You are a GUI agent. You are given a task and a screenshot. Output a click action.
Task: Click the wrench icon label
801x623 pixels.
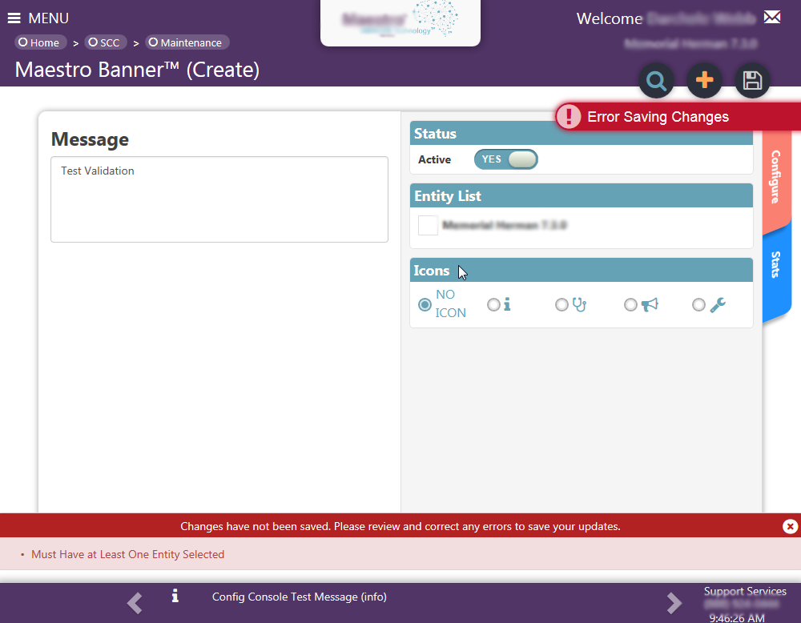click(718, 305)
